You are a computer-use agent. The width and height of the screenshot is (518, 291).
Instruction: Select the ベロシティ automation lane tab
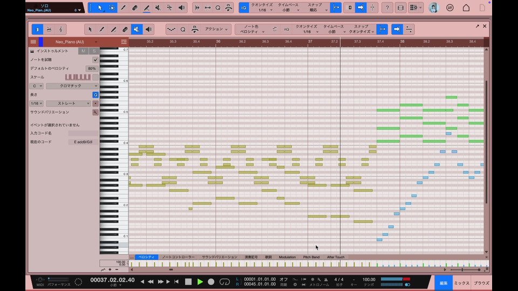146,257
